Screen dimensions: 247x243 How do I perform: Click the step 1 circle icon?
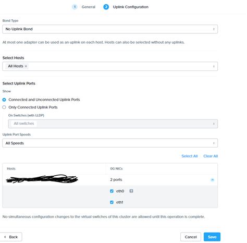75,7
